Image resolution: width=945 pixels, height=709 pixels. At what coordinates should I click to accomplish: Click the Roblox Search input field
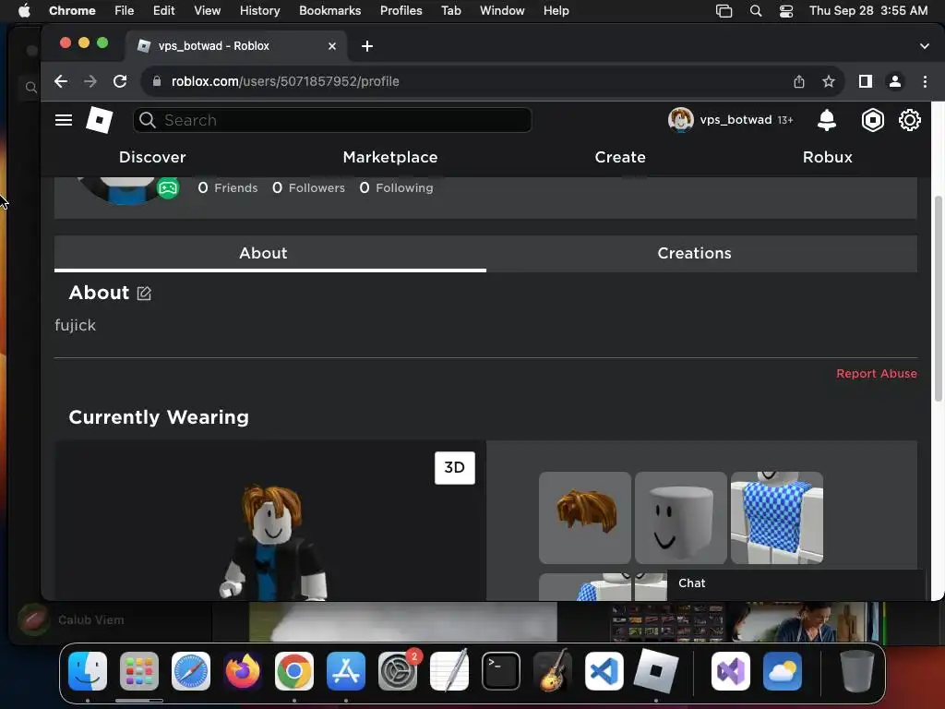pyautogui.click(x=332, y=120)
